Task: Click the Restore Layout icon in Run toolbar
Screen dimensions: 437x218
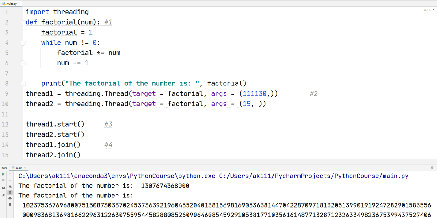Action: [3, 187]
